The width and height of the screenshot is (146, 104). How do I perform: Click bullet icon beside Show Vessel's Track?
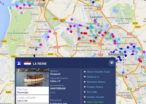[x=85, y=72]
